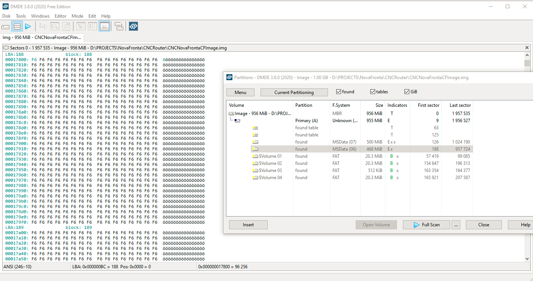Select the Img 956 MiB tab
This screenshot has height=281, width=533.
point(42,37)
